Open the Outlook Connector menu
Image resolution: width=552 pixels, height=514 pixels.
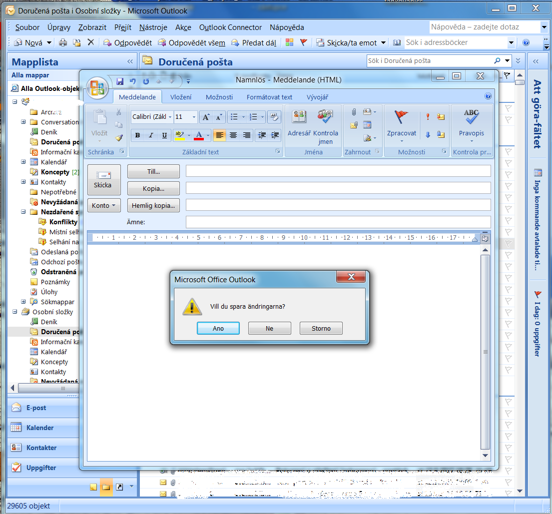click(230, 27)
